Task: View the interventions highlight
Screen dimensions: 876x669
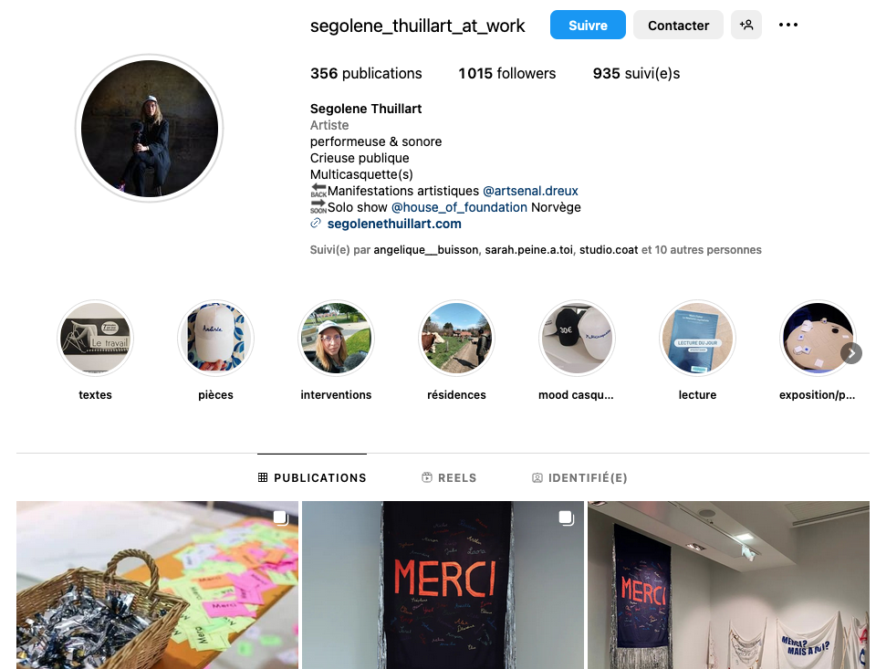Action: pyautogui.click(x=336, y=338)
